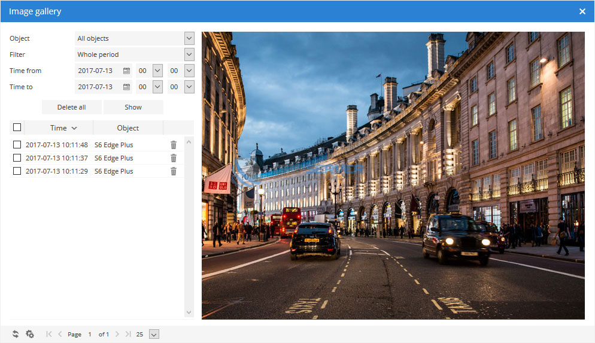This screenshot has height=343, width=595.
Task: Refresh the image list
Action: tap(16, 334)
